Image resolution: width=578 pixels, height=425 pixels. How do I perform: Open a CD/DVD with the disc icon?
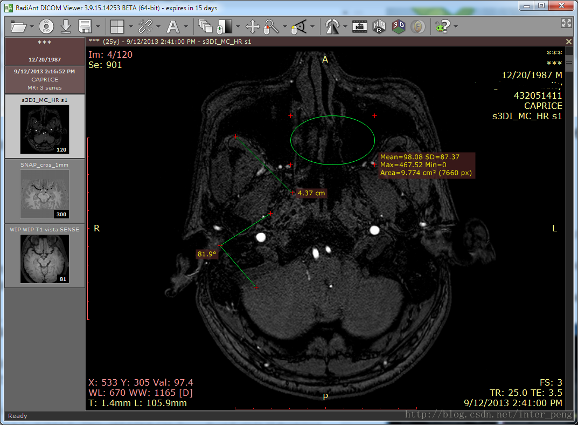46,26
